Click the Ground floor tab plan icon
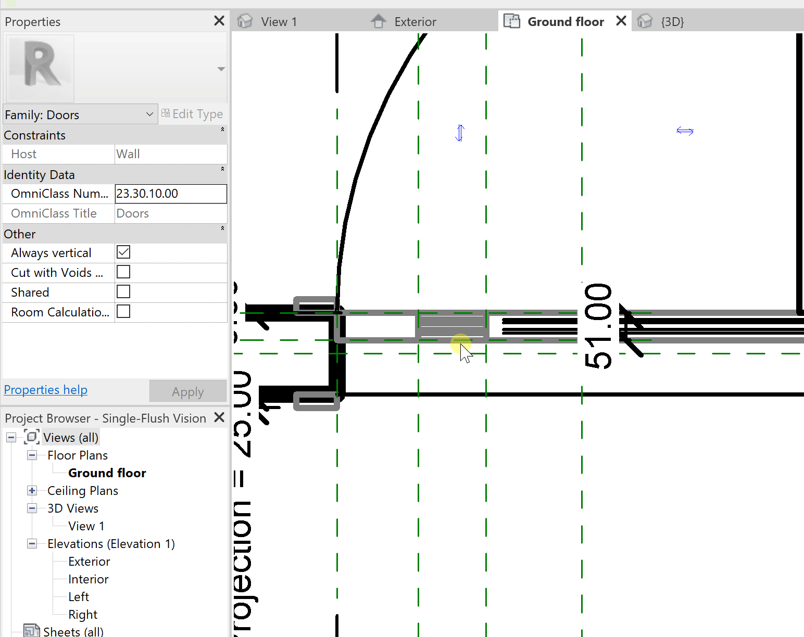Screen dimensions: 804x637 pos(512,21)
